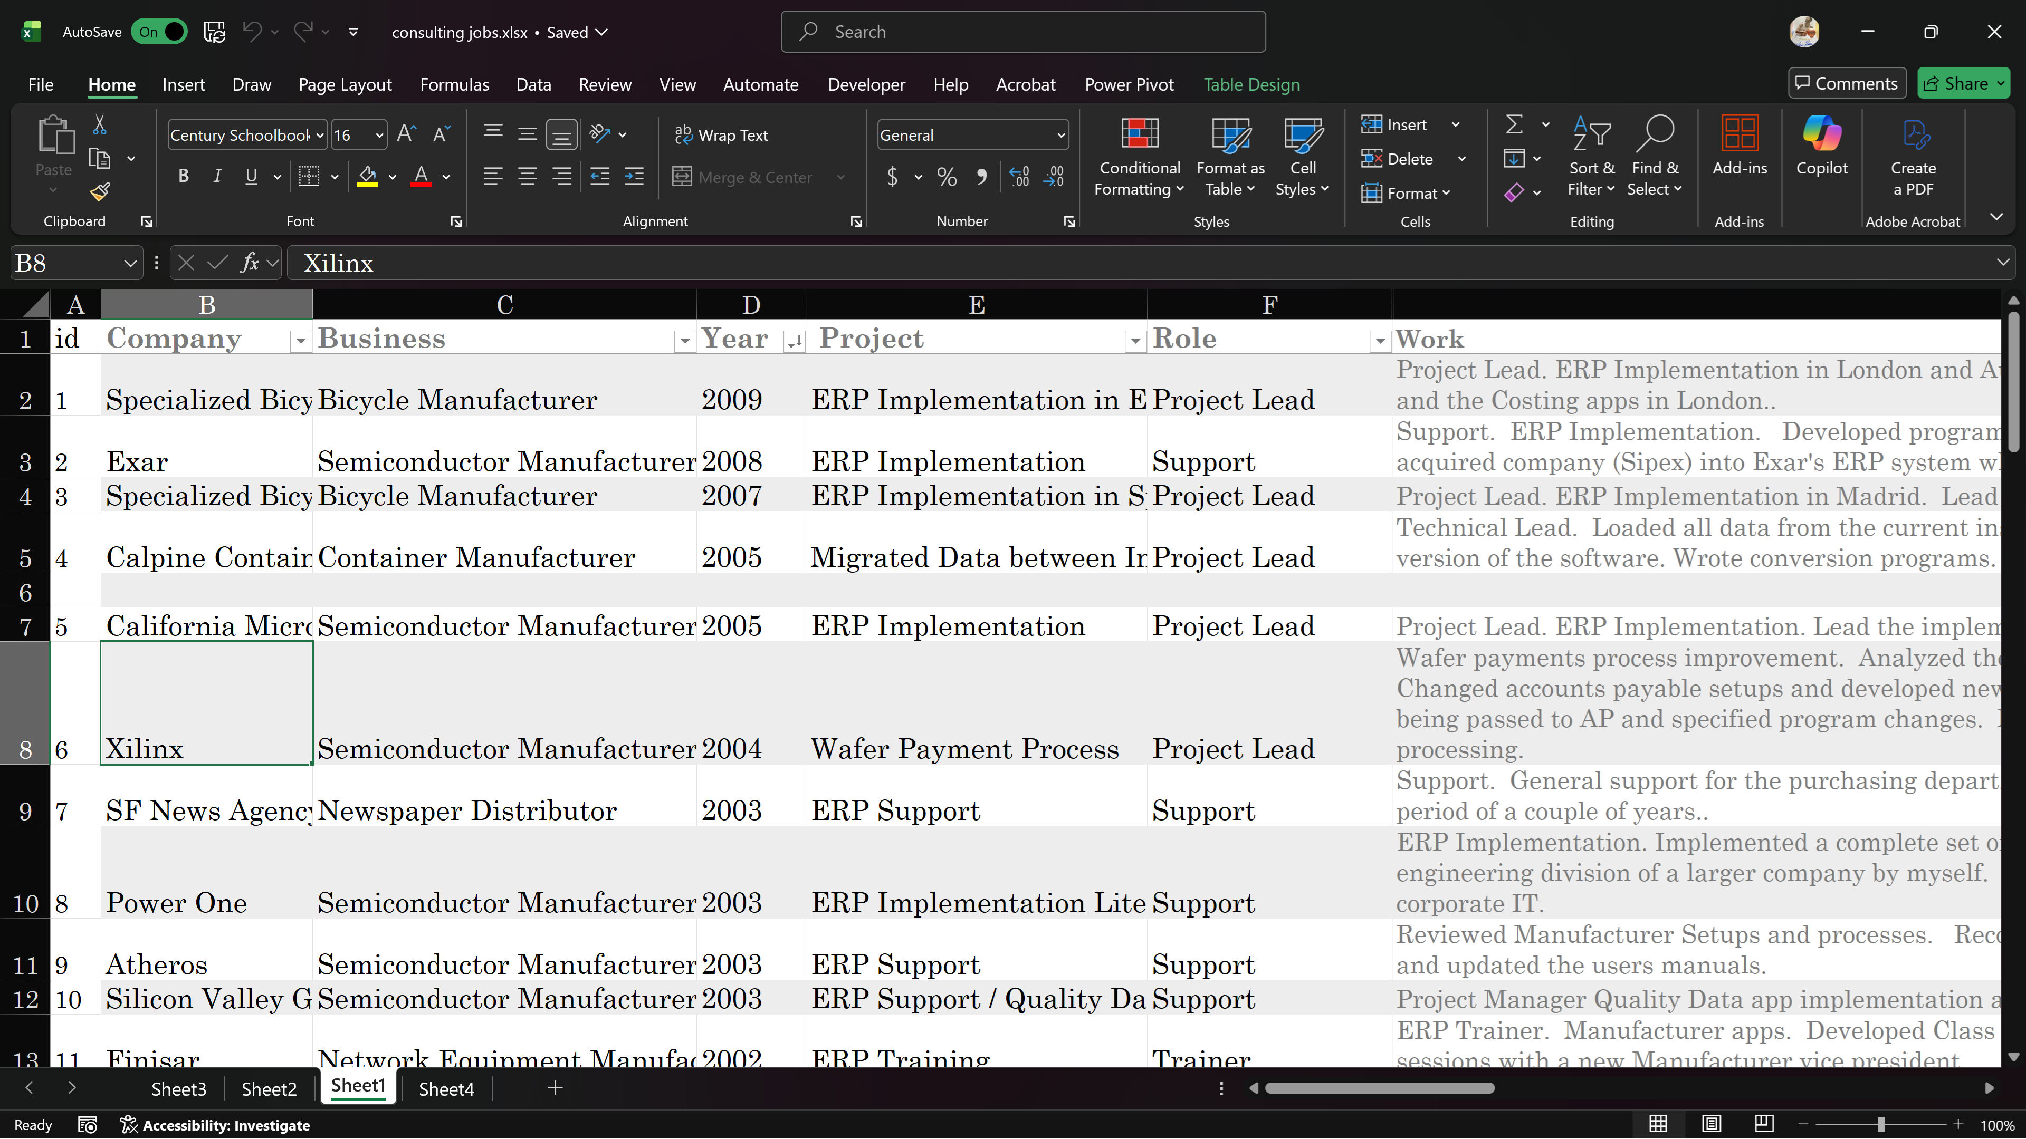Toggle Italic formatting
Viewport: 2026px width, 1139px height.
pos(217,177)
